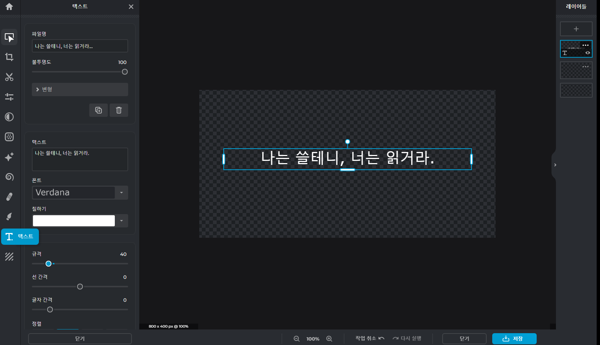Click the 텍스트 content textarea

click(80, 159)
